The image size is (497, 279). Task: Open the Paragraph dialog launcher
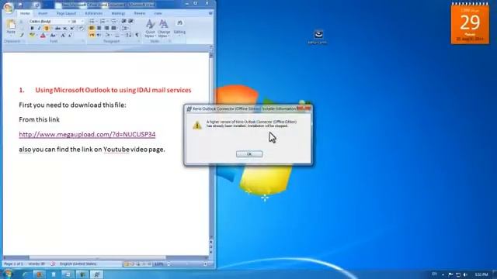click(x=138, y=41)
